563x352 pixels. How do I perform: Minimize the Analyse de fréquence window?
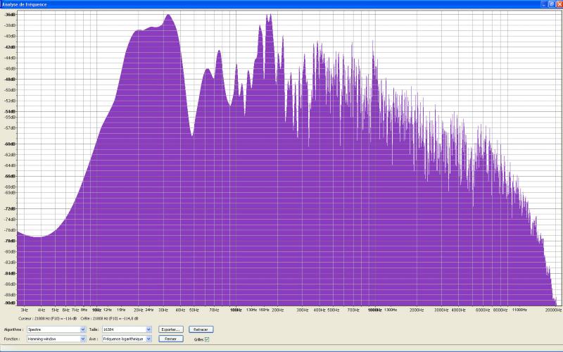click(x=545, y=4)
